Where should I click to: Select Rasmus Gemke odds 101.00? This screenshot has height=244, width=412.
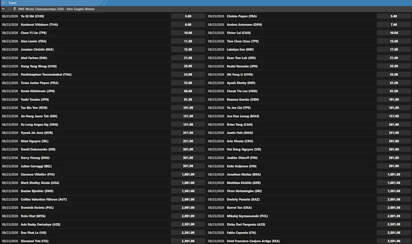point(394,99)
